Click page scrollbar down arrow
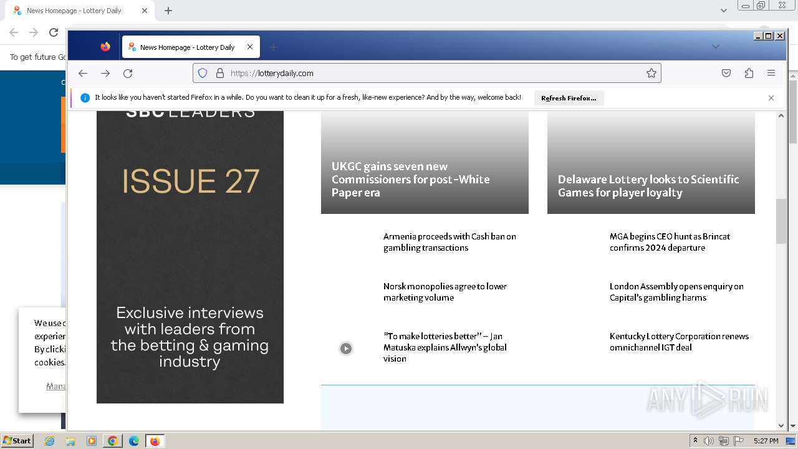 tap(781, 425)
